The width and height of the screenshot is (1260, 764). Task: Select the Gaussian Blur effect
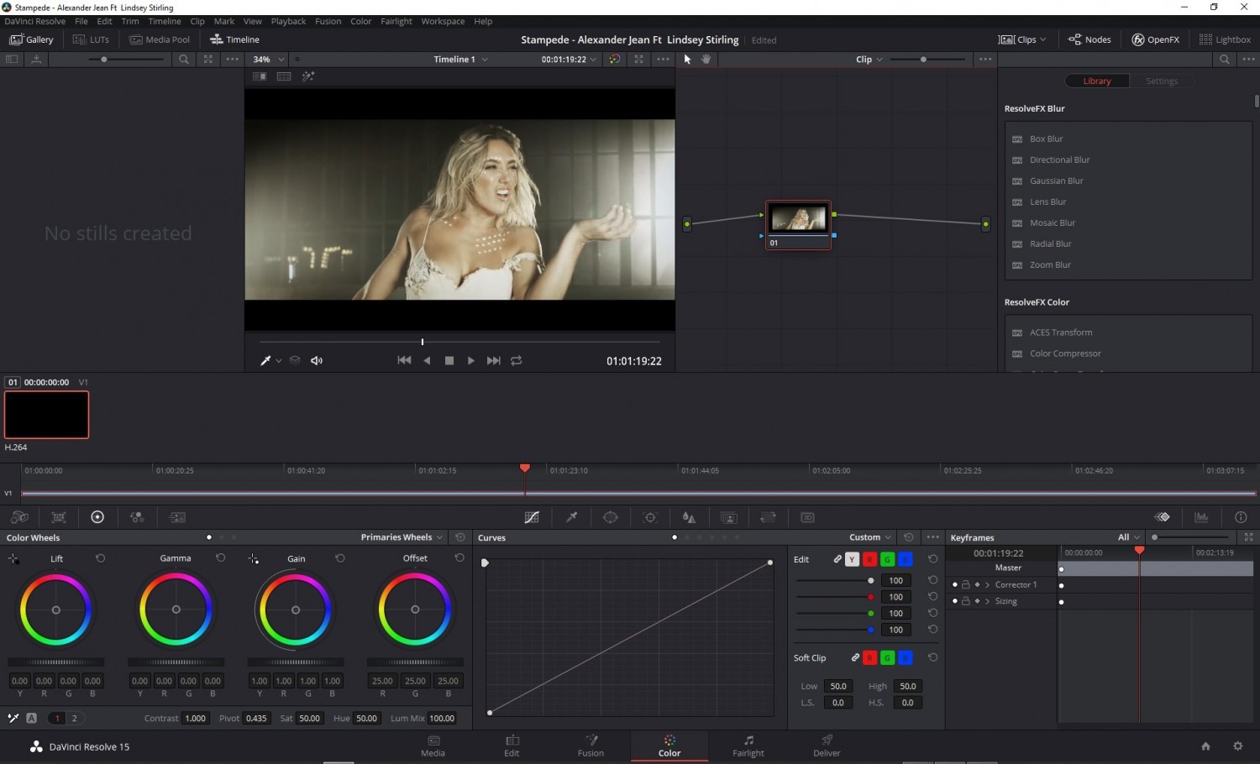point(1057,181)
